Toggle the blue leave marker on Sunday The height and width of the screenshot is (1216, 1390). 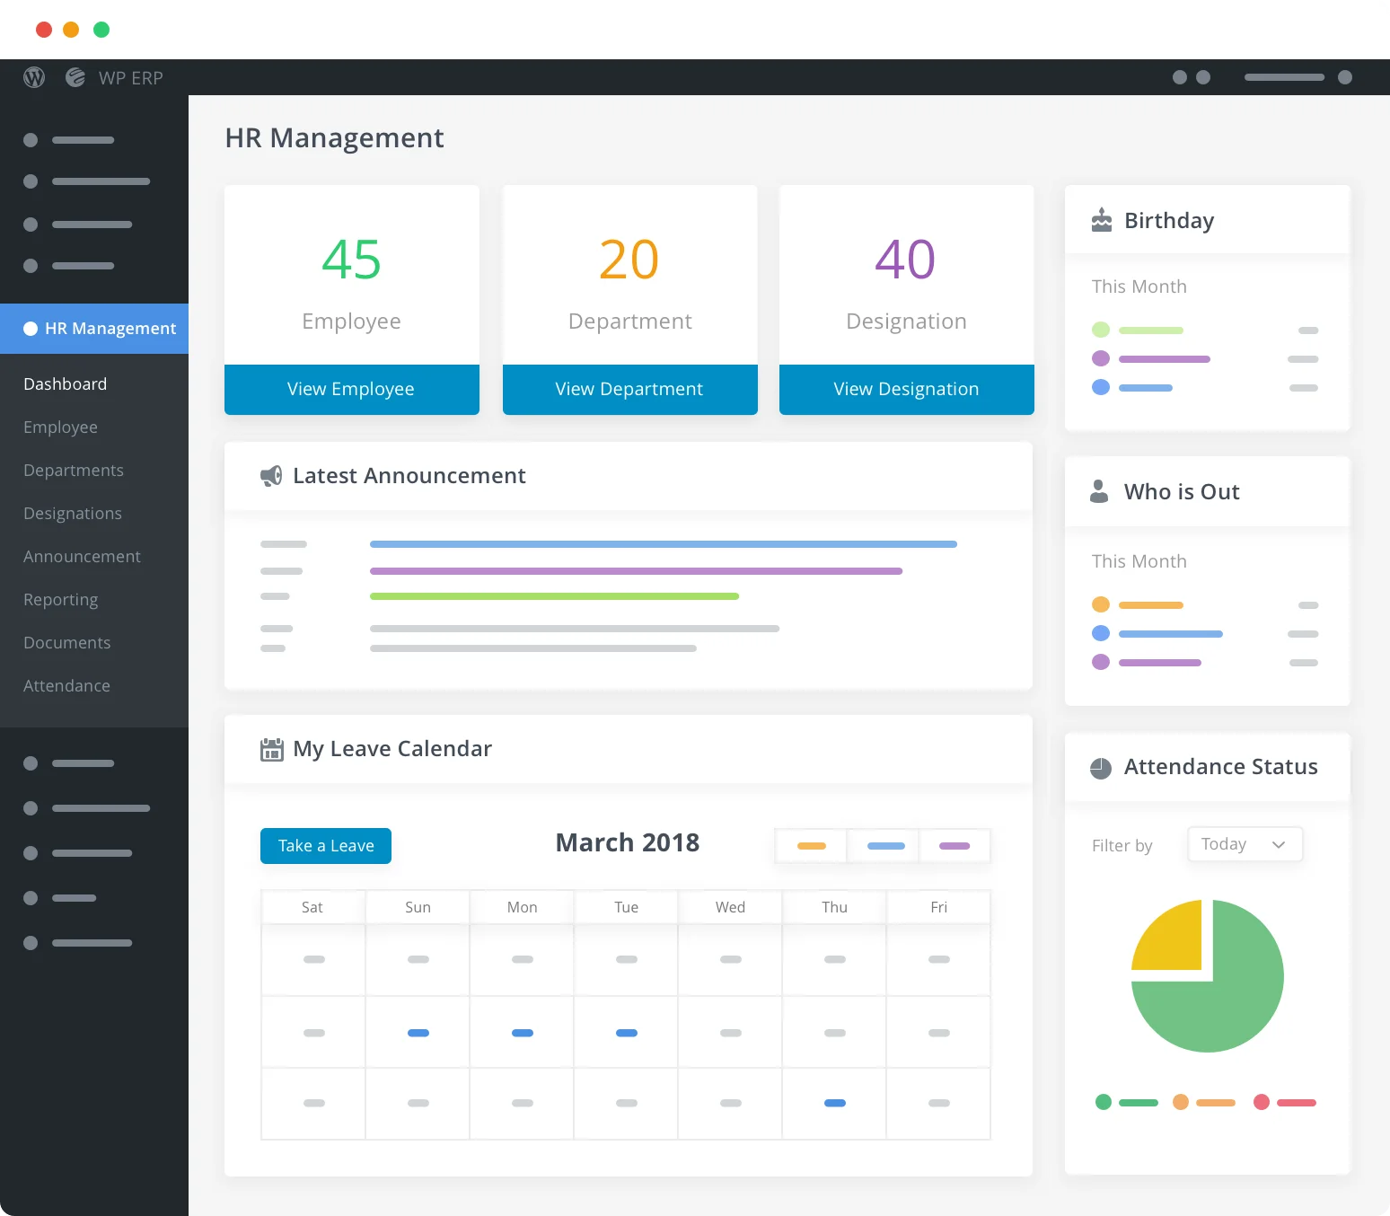(x=418, y=1033)
